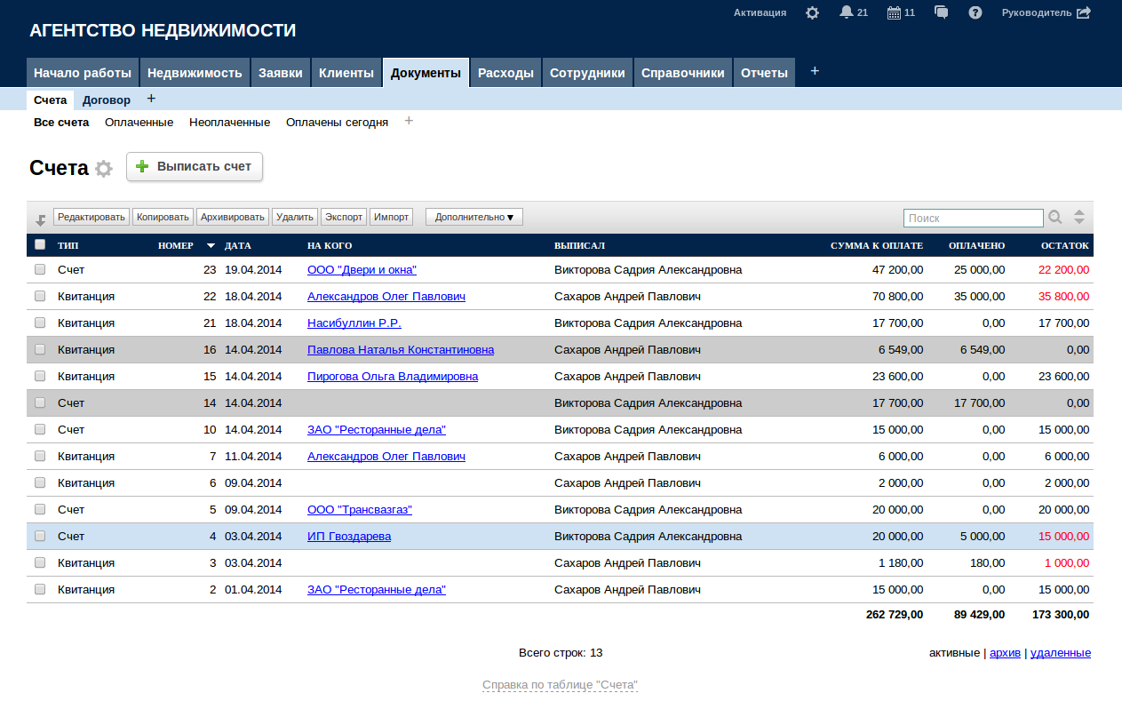This screenshot has height=717, width=1122.
Task: Open settings gear in top header
Action: tap(812, 13)
